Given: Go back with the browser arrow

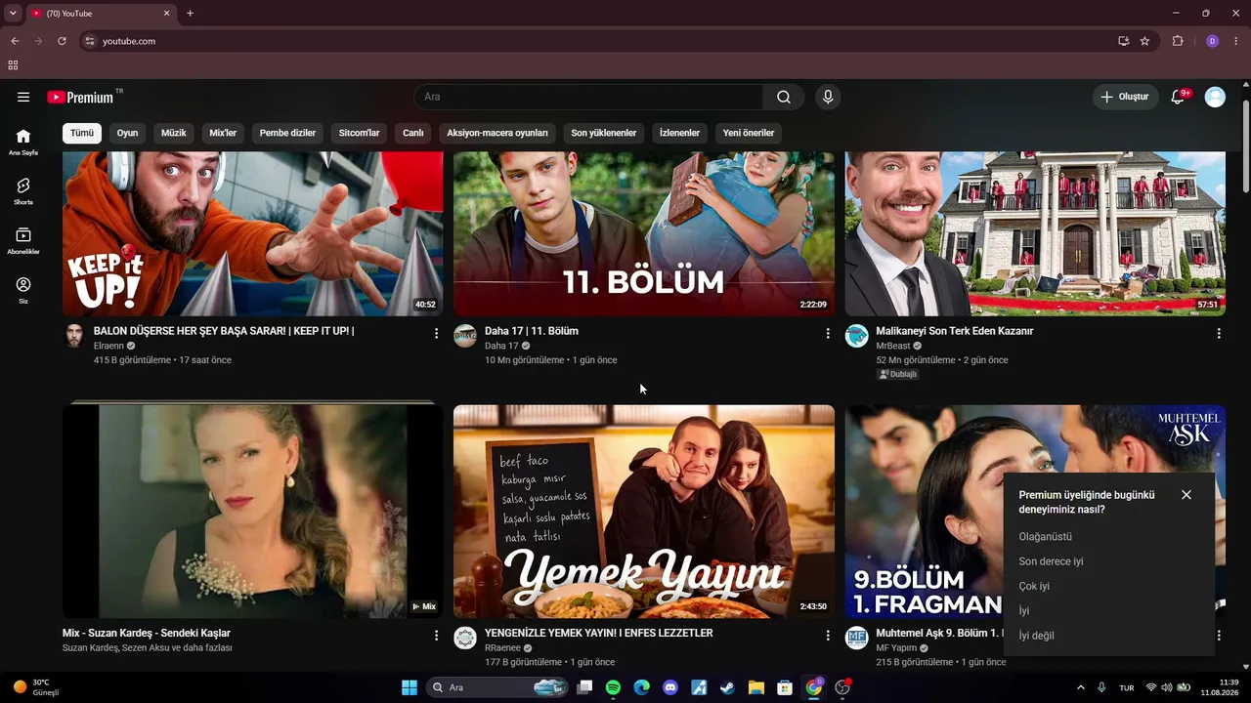Looking at the screenshot, I should point(15,41).
